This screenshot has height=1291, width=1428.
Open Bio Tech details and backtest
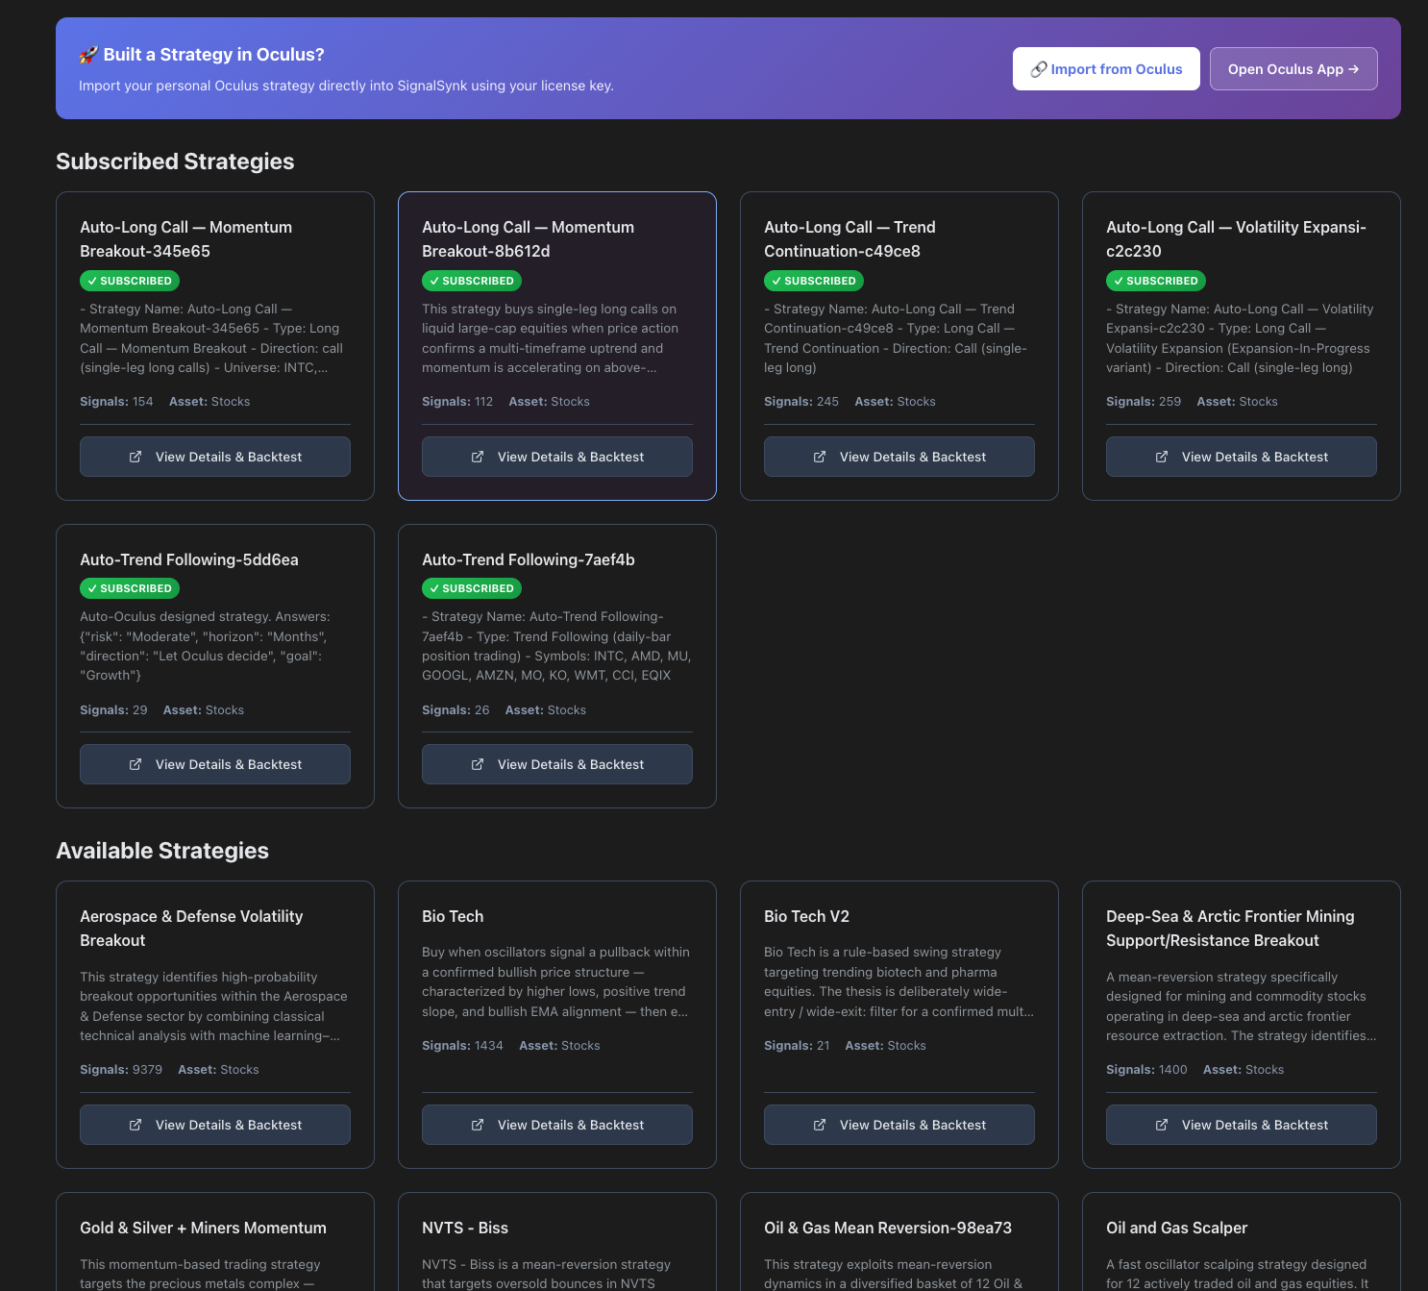557,1125
